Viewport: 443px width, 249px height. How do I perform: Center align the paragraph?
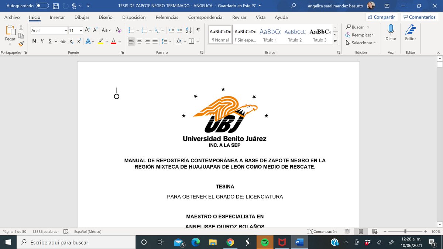[x=140, y=41]
